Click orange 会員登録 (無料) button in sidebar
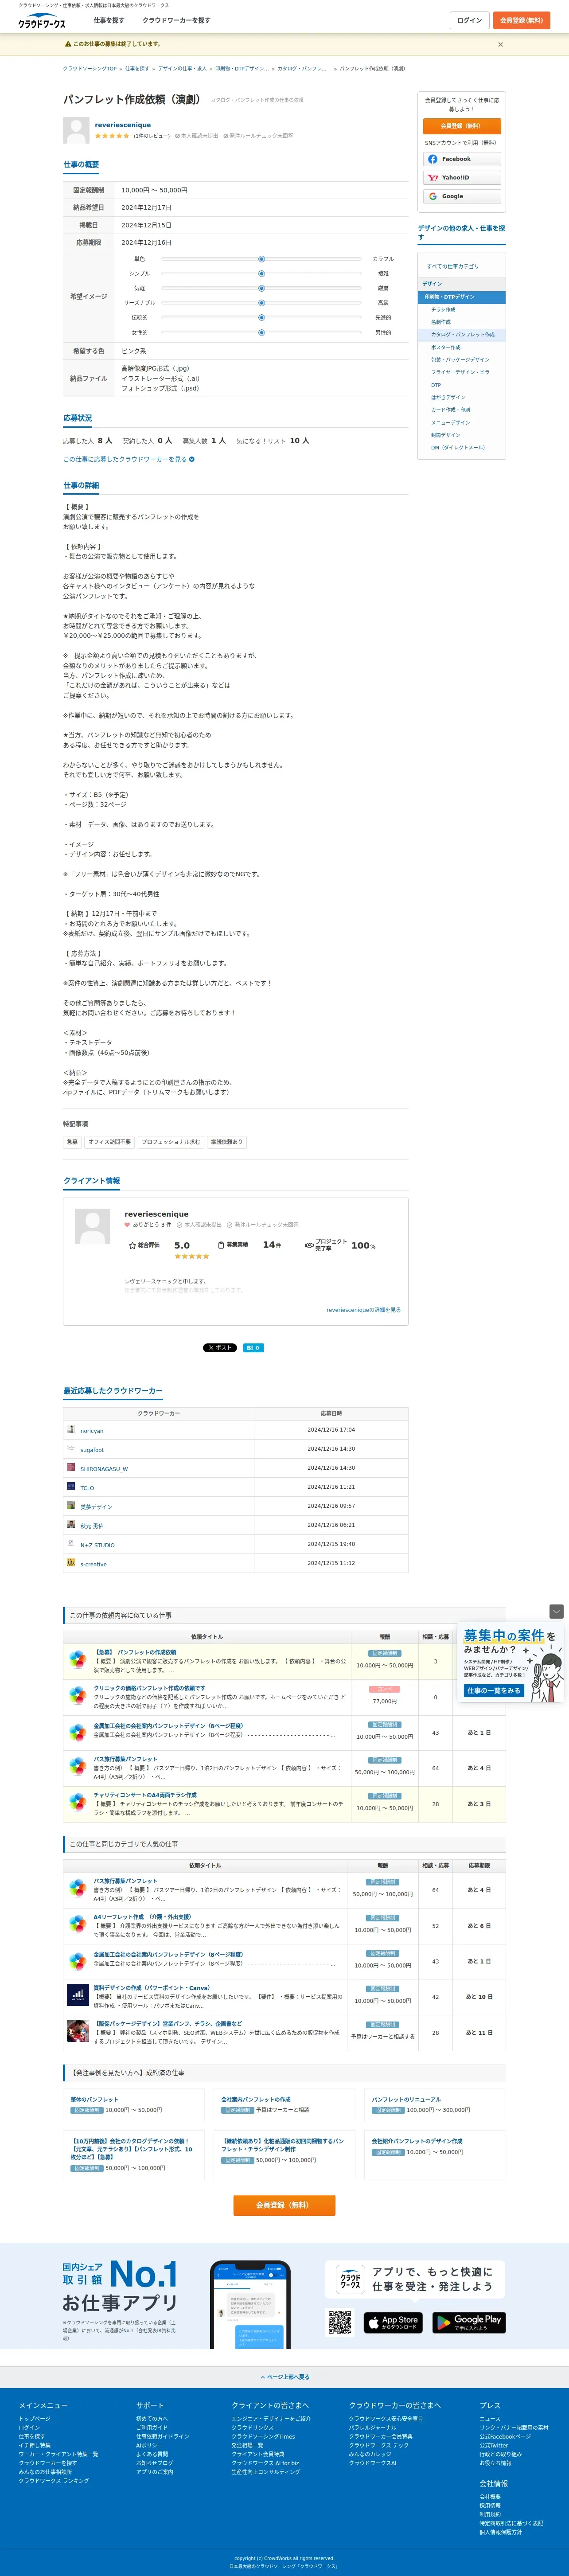The height and width of the screenshot is (2576, 569). point(462,126)
